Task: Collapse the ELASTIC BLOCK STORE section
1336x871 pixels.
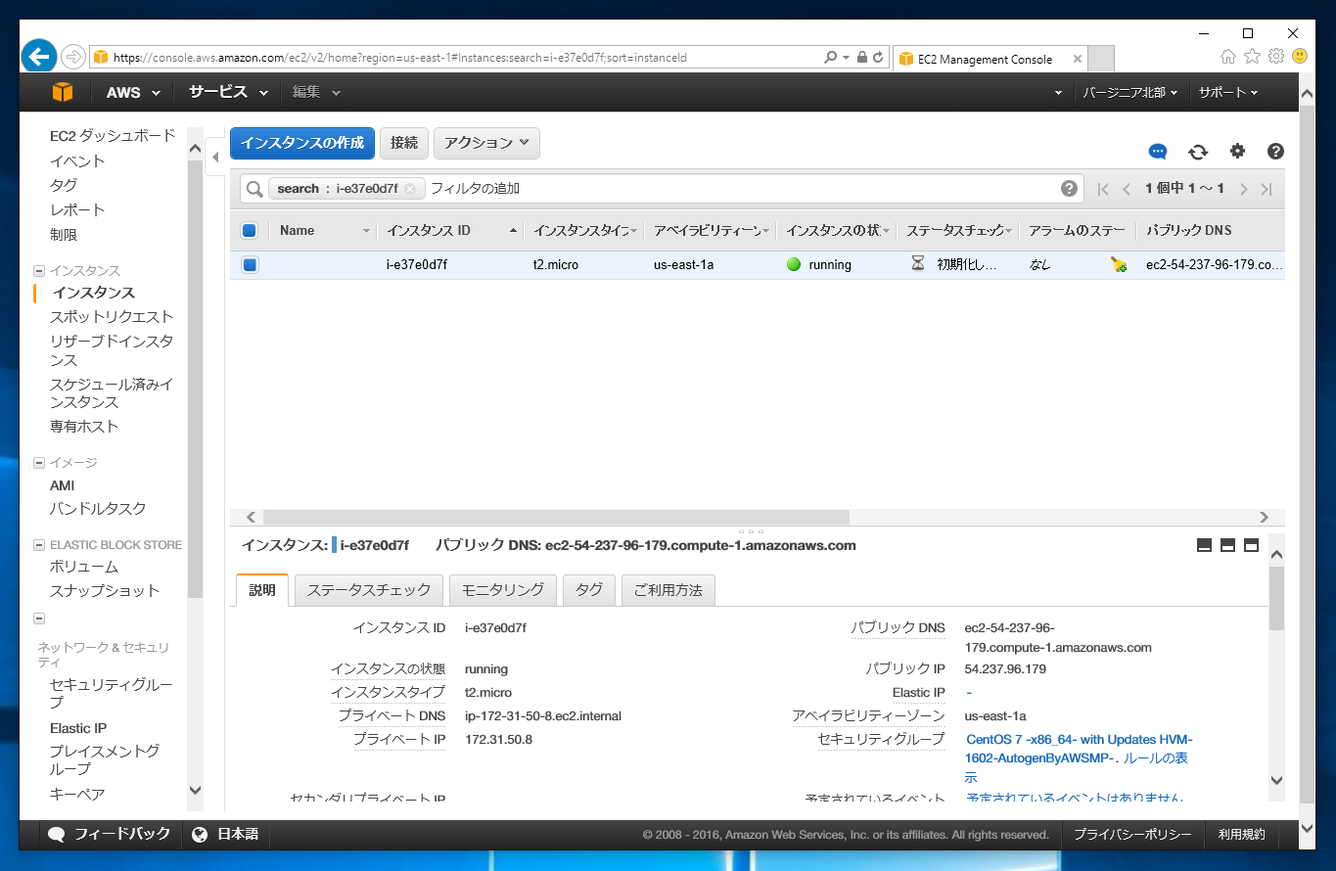Action: [39, 545]
